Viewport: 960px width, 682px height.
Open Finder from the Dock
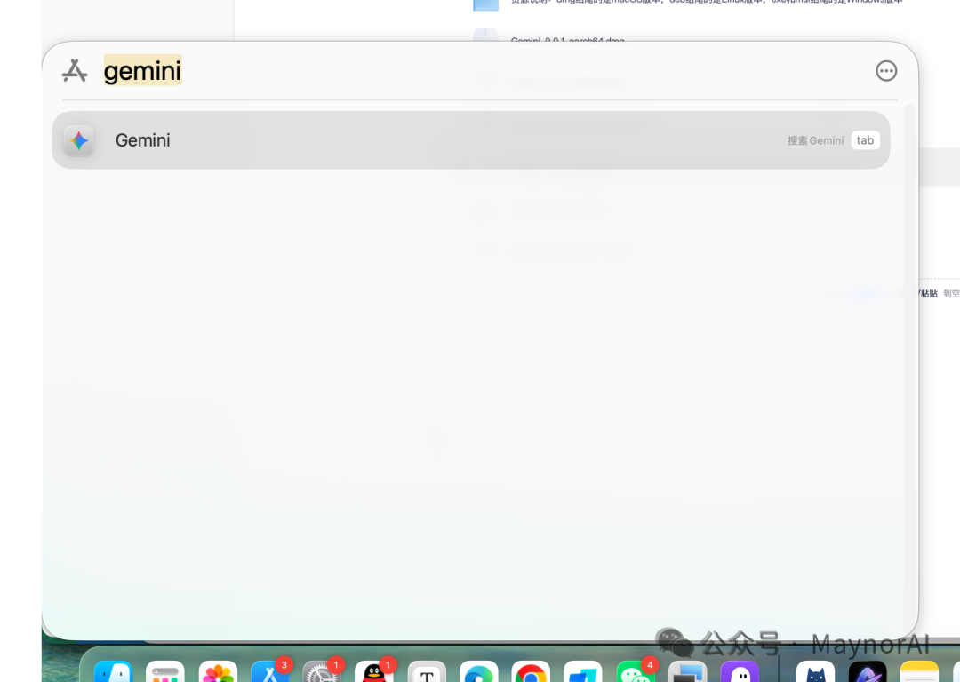[x=113, y=671]
